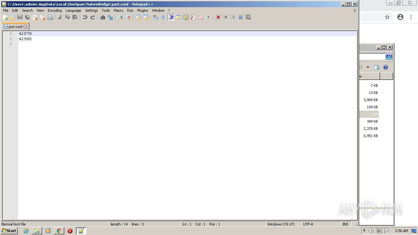Open the Settings menu

(x=91, y=10)
